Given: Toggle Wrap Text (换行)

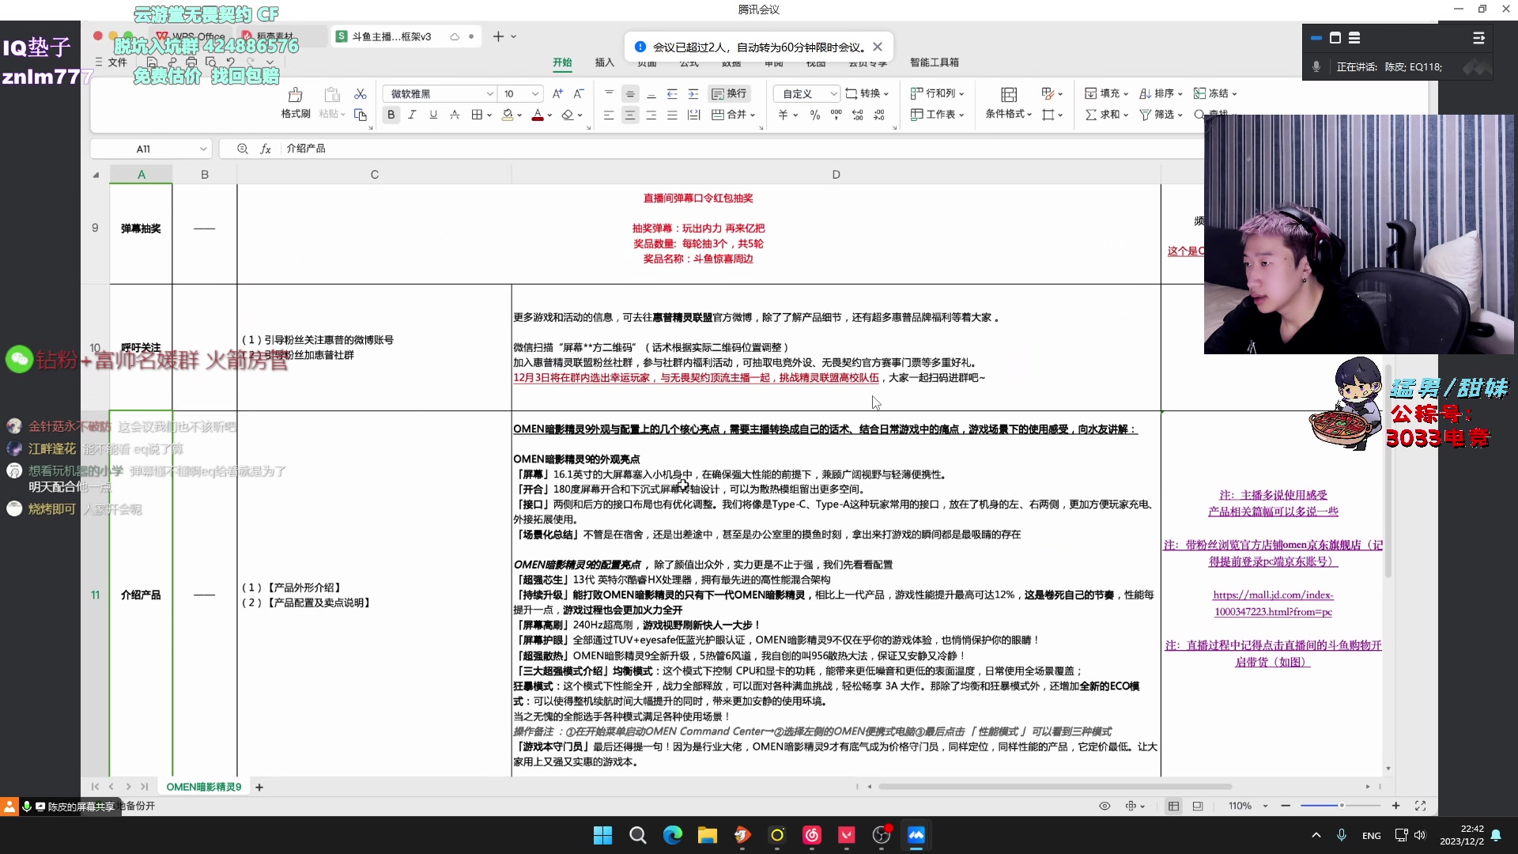Looking at the screenshot, I should tap(729, 94).
